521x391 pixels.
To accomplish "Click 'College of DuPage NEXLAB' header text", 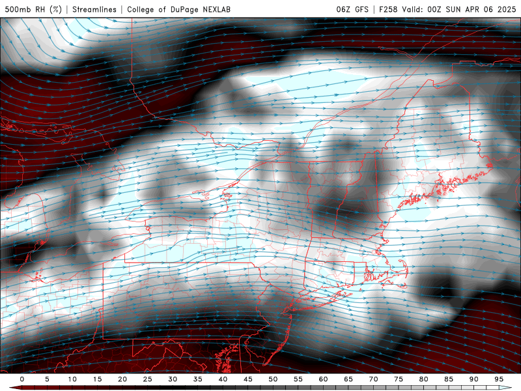I will [178, 9].
